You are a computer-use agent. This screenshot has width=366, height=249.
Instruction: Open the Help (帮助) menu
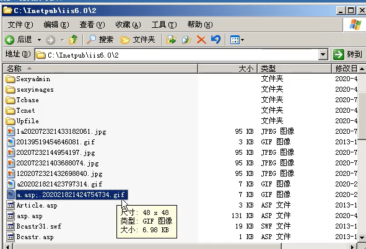200,25
